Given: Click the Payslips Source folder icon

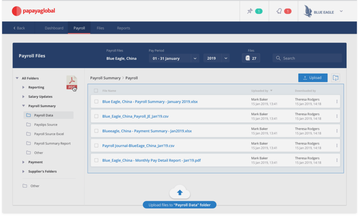Looking at the screenshot, I should (x=28, y=124).
